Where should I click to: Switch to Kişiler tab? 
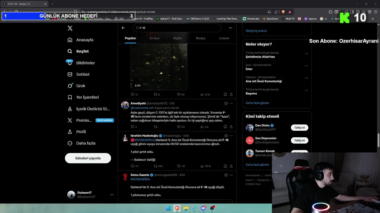[178, 38]
